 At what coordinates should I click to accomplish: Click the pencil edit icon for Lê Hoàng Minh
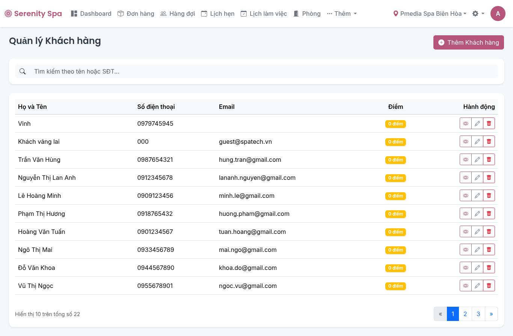[477, 196]
